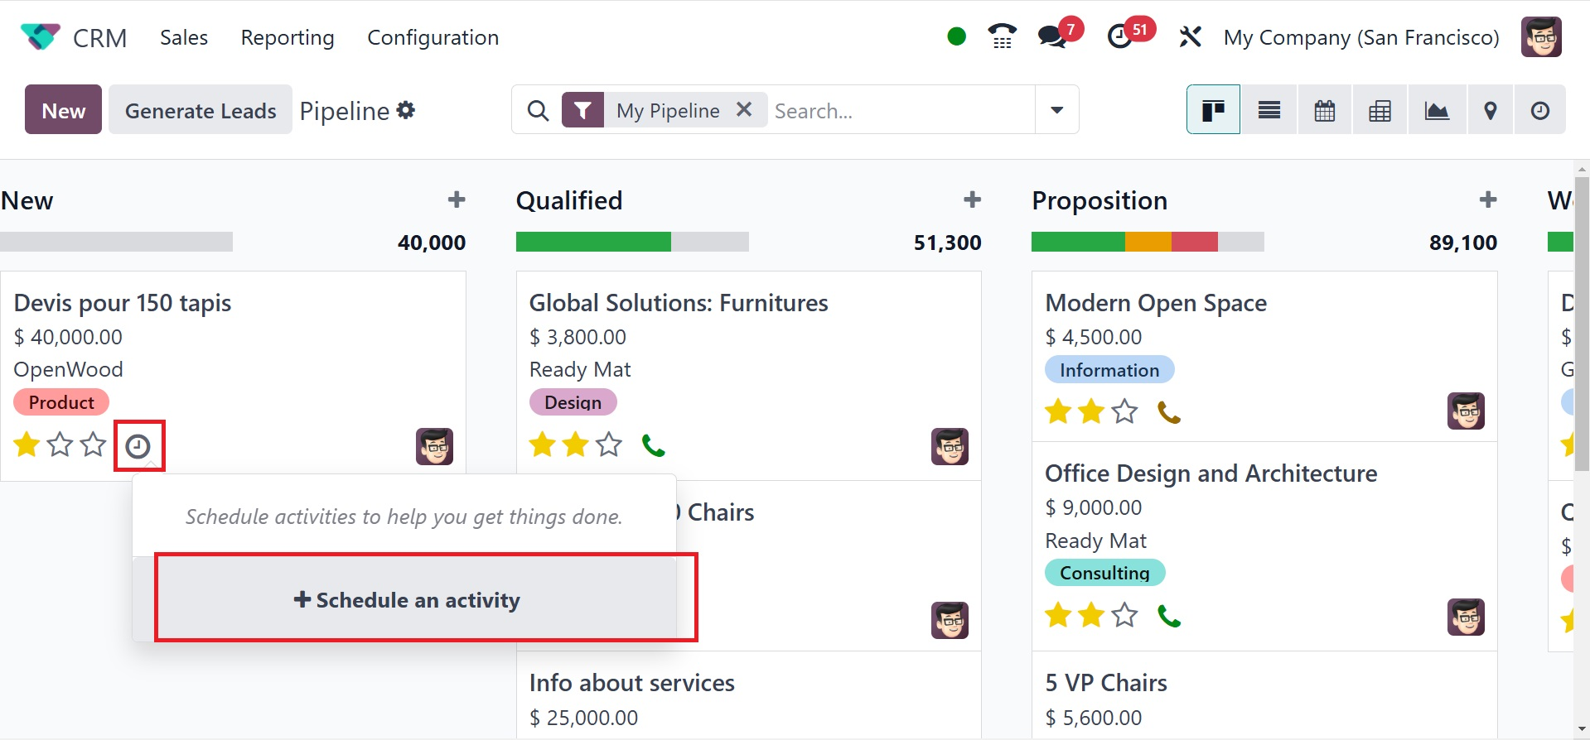Set third priority star on Devis pour 150 tapis
1590x740 pixels.
[93, 445]
